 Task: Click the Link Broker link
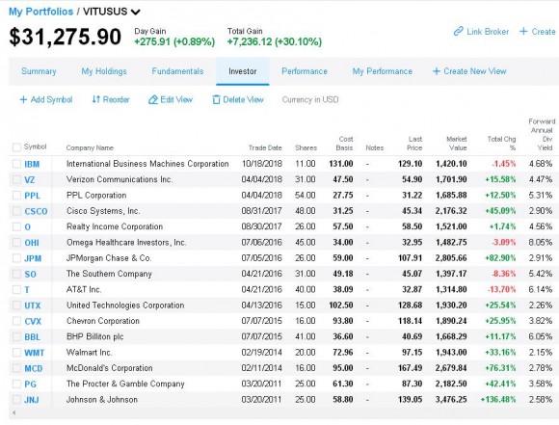pos(481,32)
